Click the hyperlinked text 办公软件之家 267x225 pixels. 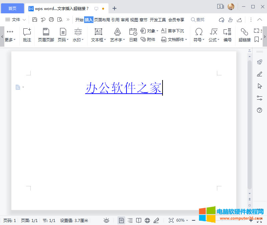pyautogui.click(x=123, y=88)
